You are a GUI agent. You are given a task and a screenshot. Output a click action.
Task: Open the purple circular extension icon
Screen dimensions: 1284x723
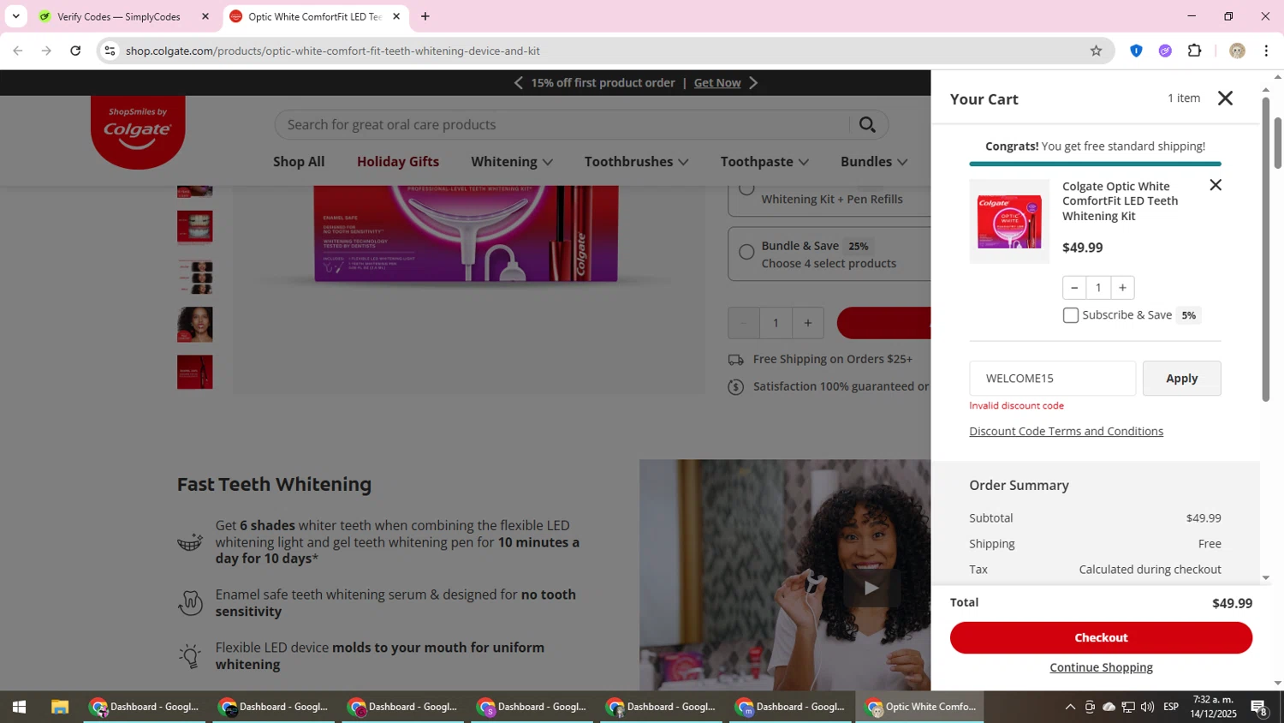click(x=1165, y=51)
